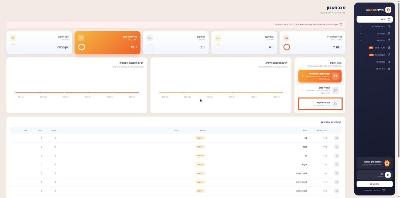Go to the בית home menu item
Screen dimensions: 400x198
(375, 19)
